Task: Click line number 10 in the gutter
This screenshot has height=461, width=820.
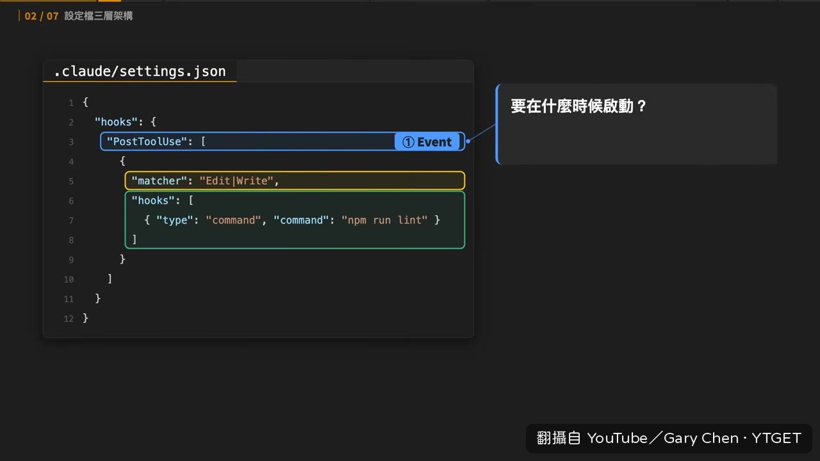Action: pos(69,279)
